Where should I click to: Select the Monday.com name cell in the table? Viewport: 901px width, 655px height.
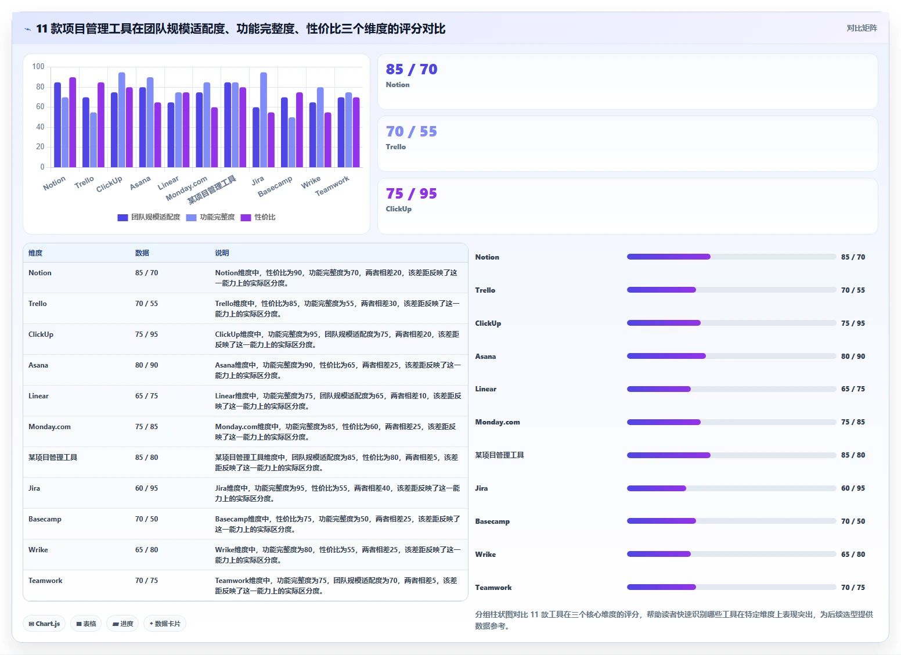coord(77,431)
